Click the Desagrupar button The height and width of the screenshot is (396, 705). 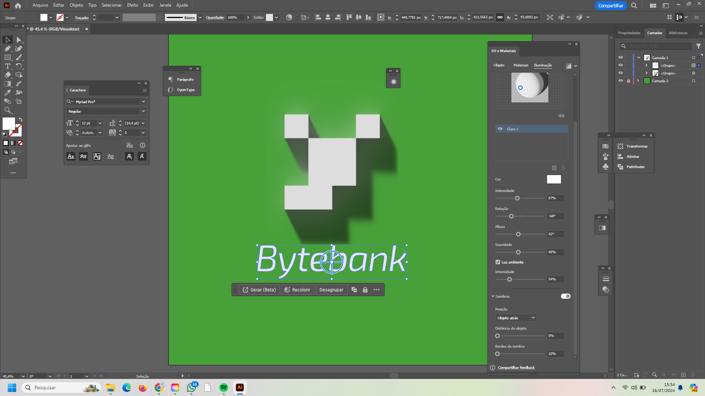[331, 290]
